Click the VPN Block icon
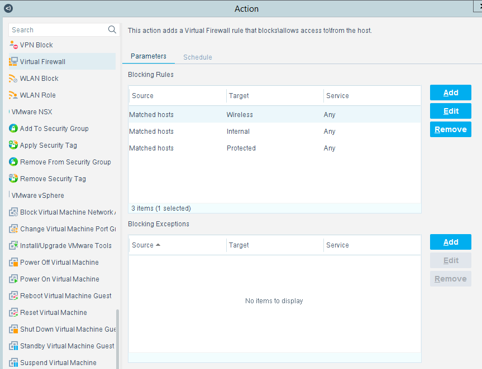The image size is (482, 369). [13, 45]
